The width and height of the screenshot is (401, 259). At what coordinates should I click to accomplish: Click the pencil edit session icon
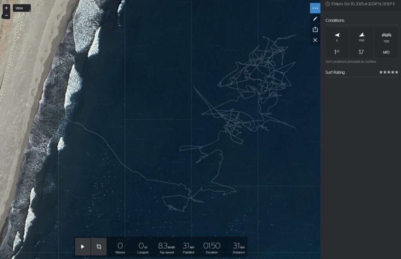[315, 19]
